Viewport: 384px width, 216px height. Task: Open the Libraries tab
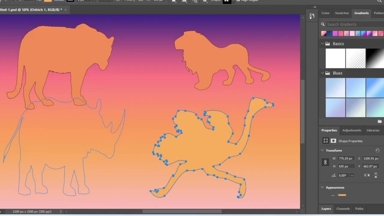coord(373,130)
